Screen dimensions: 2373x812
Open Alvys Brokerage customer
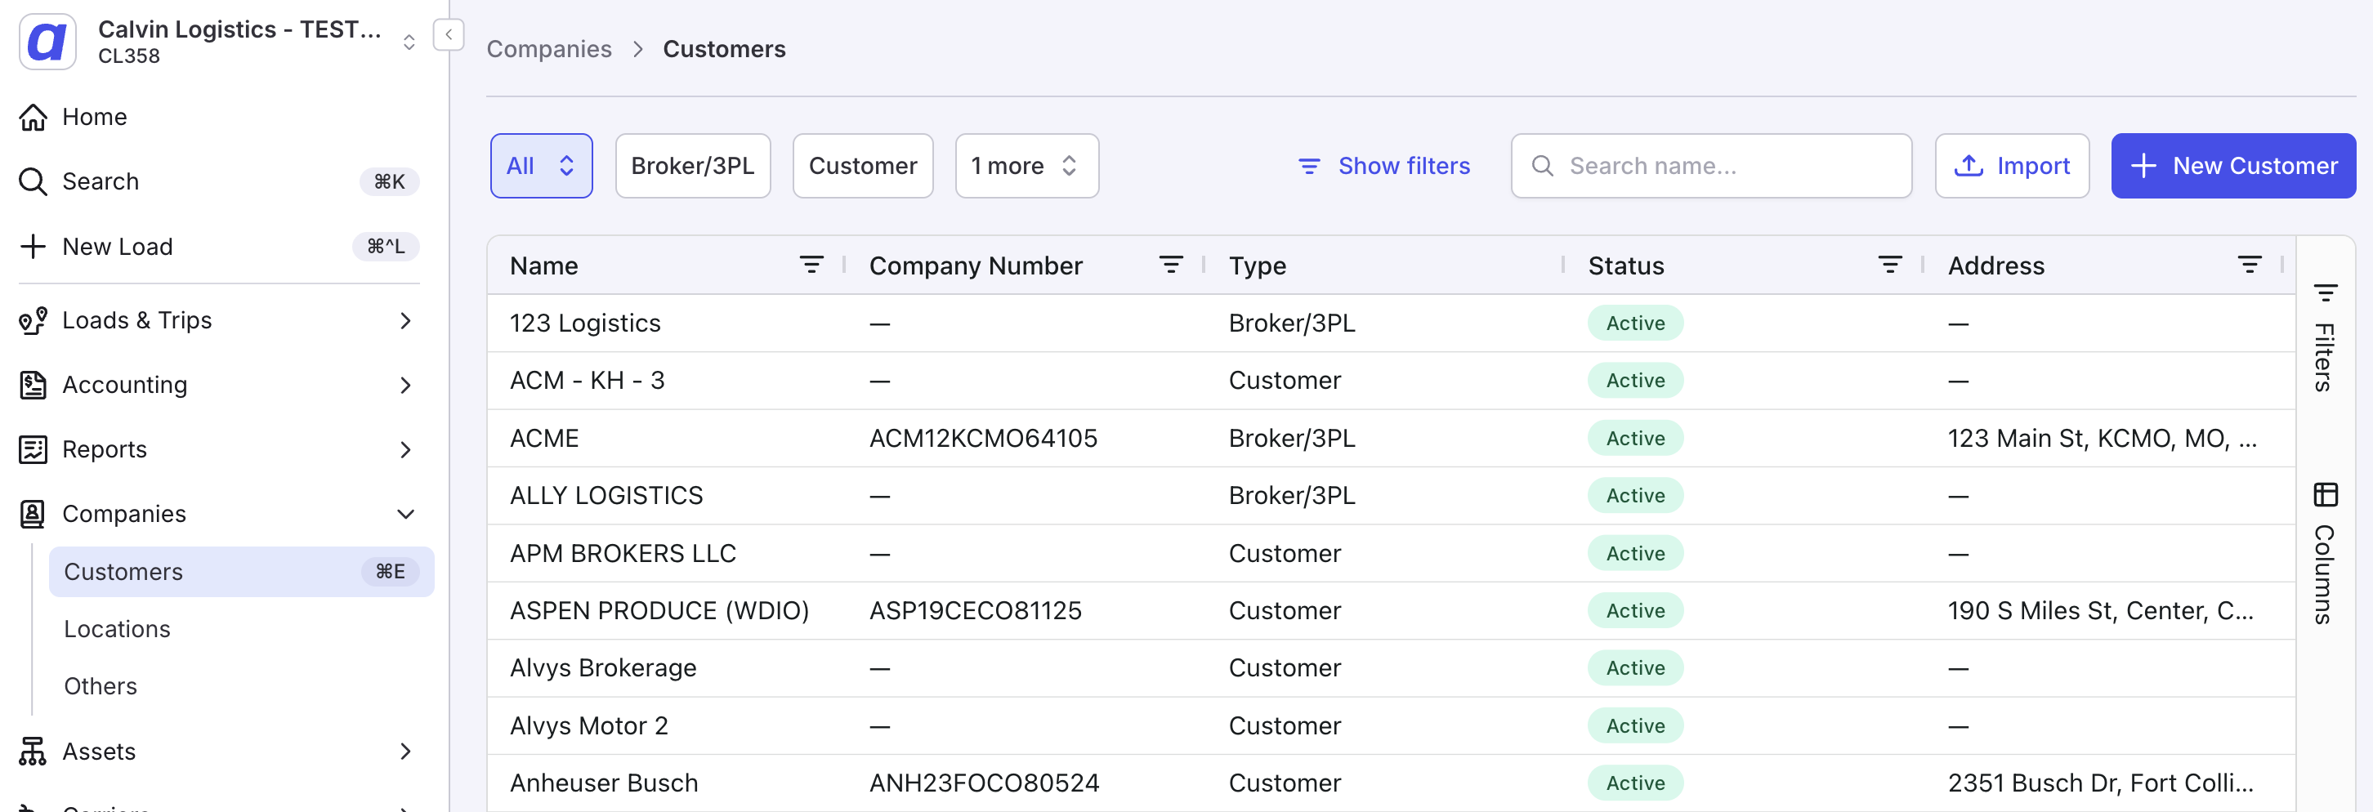click(x=1391, y=667)
